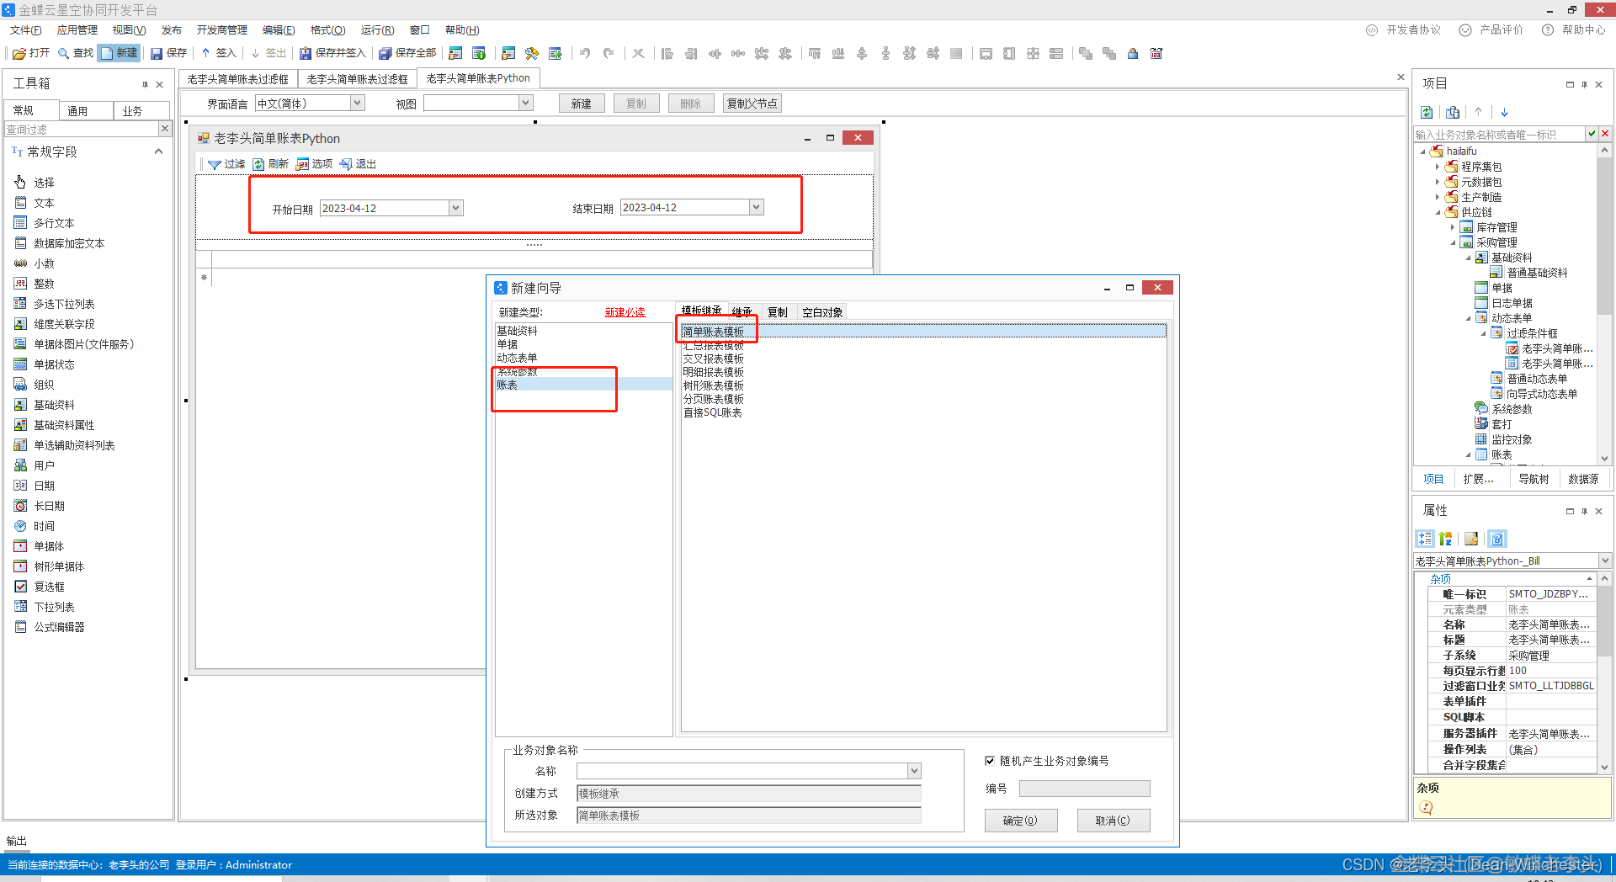Select 系统参数 node in project tree

1512,409
